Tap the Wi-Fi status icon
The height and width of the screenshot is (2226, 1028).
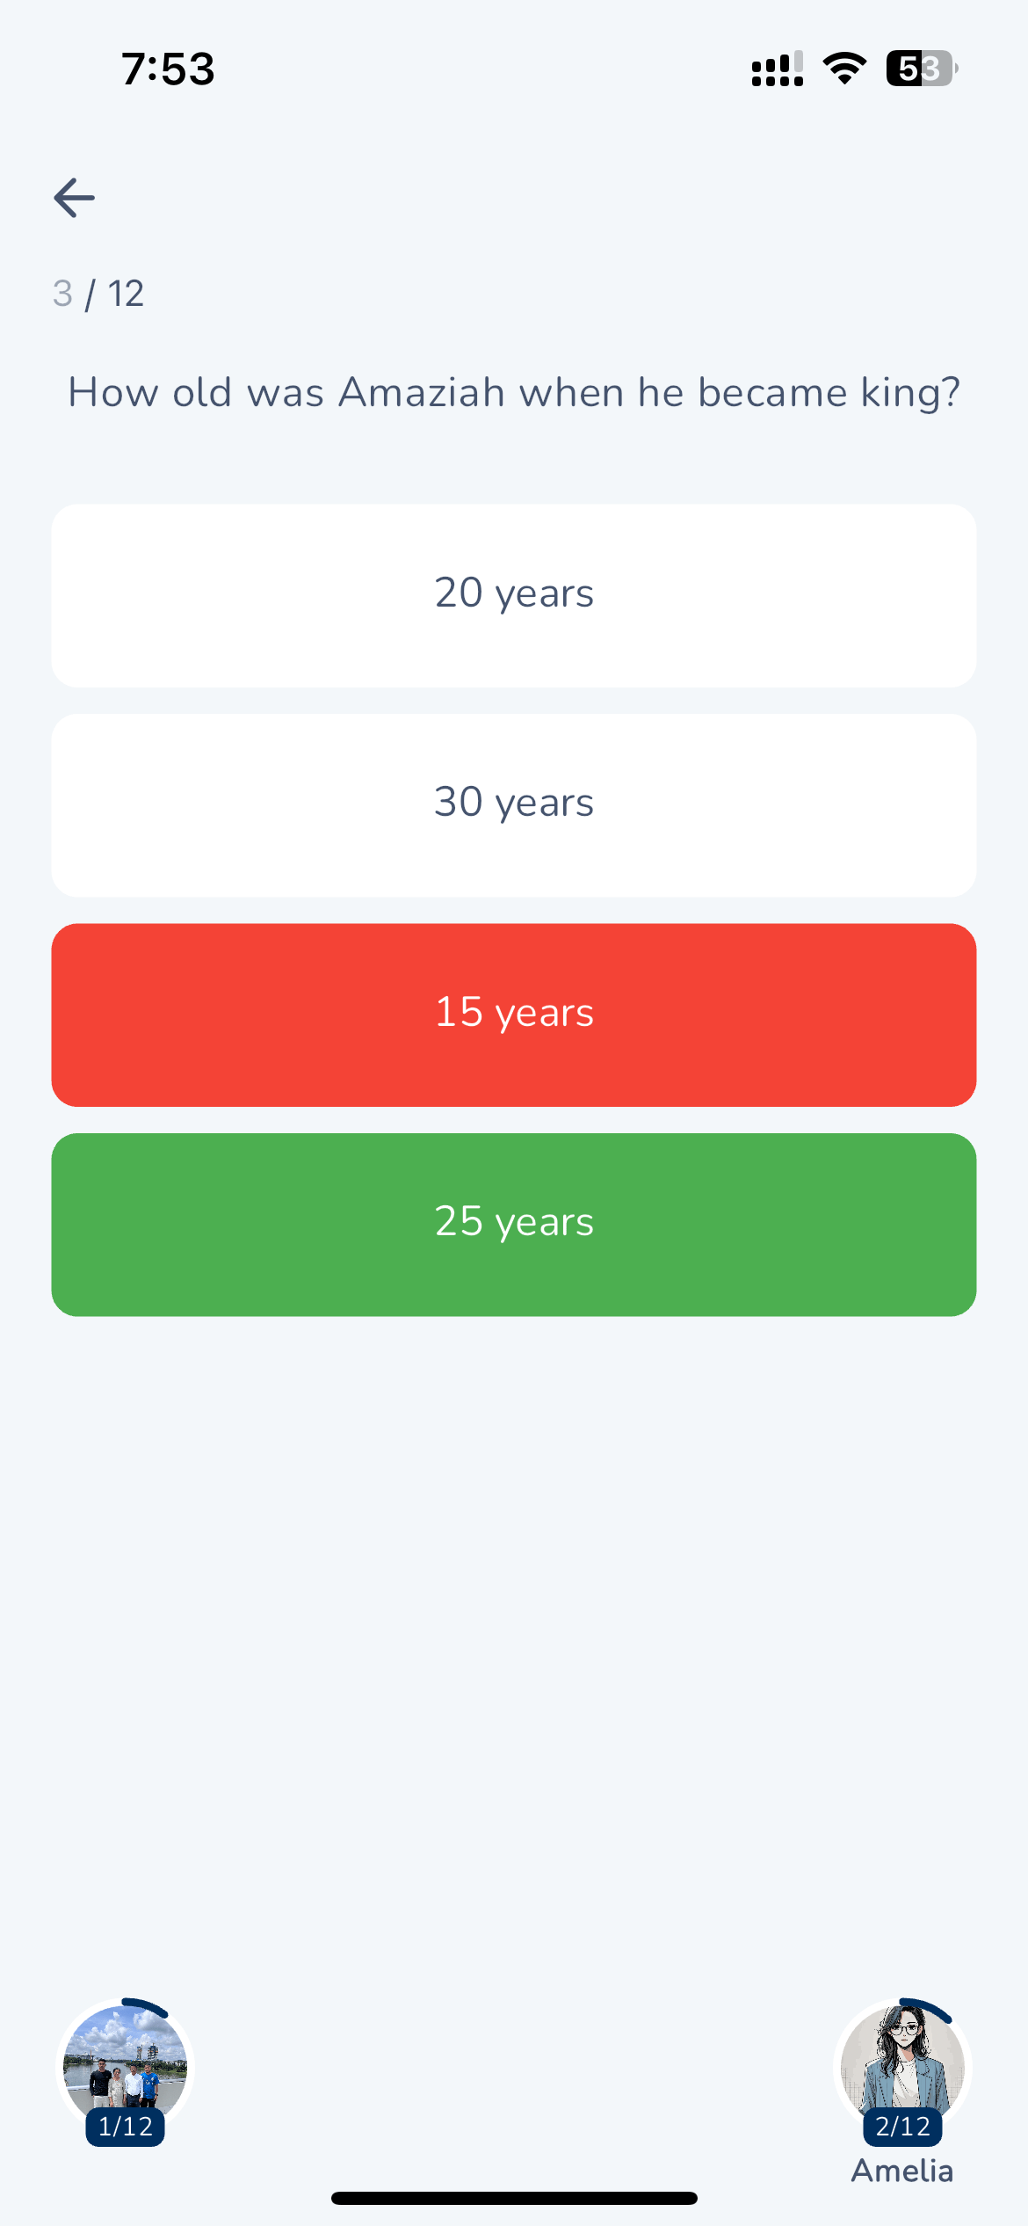(844, 69)
